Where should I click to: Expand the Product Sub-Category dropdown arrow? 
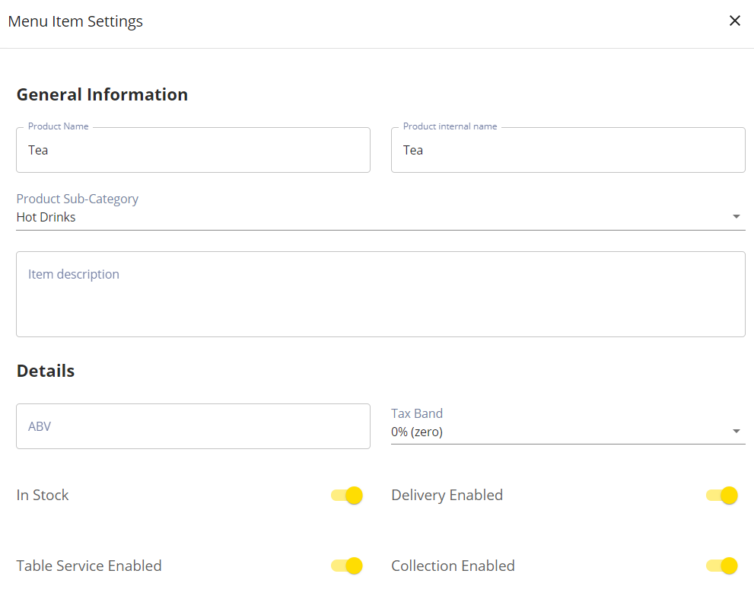click(x=736, y=216)
